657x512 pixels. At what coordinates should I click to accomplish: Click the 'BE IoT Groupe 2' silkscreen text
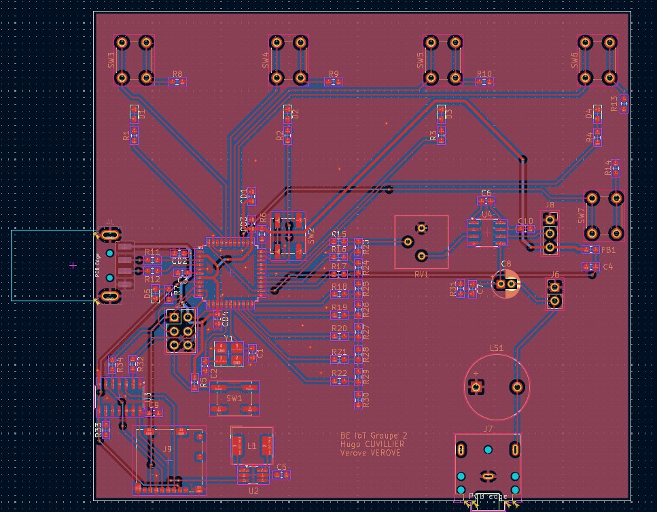point(374,436)
